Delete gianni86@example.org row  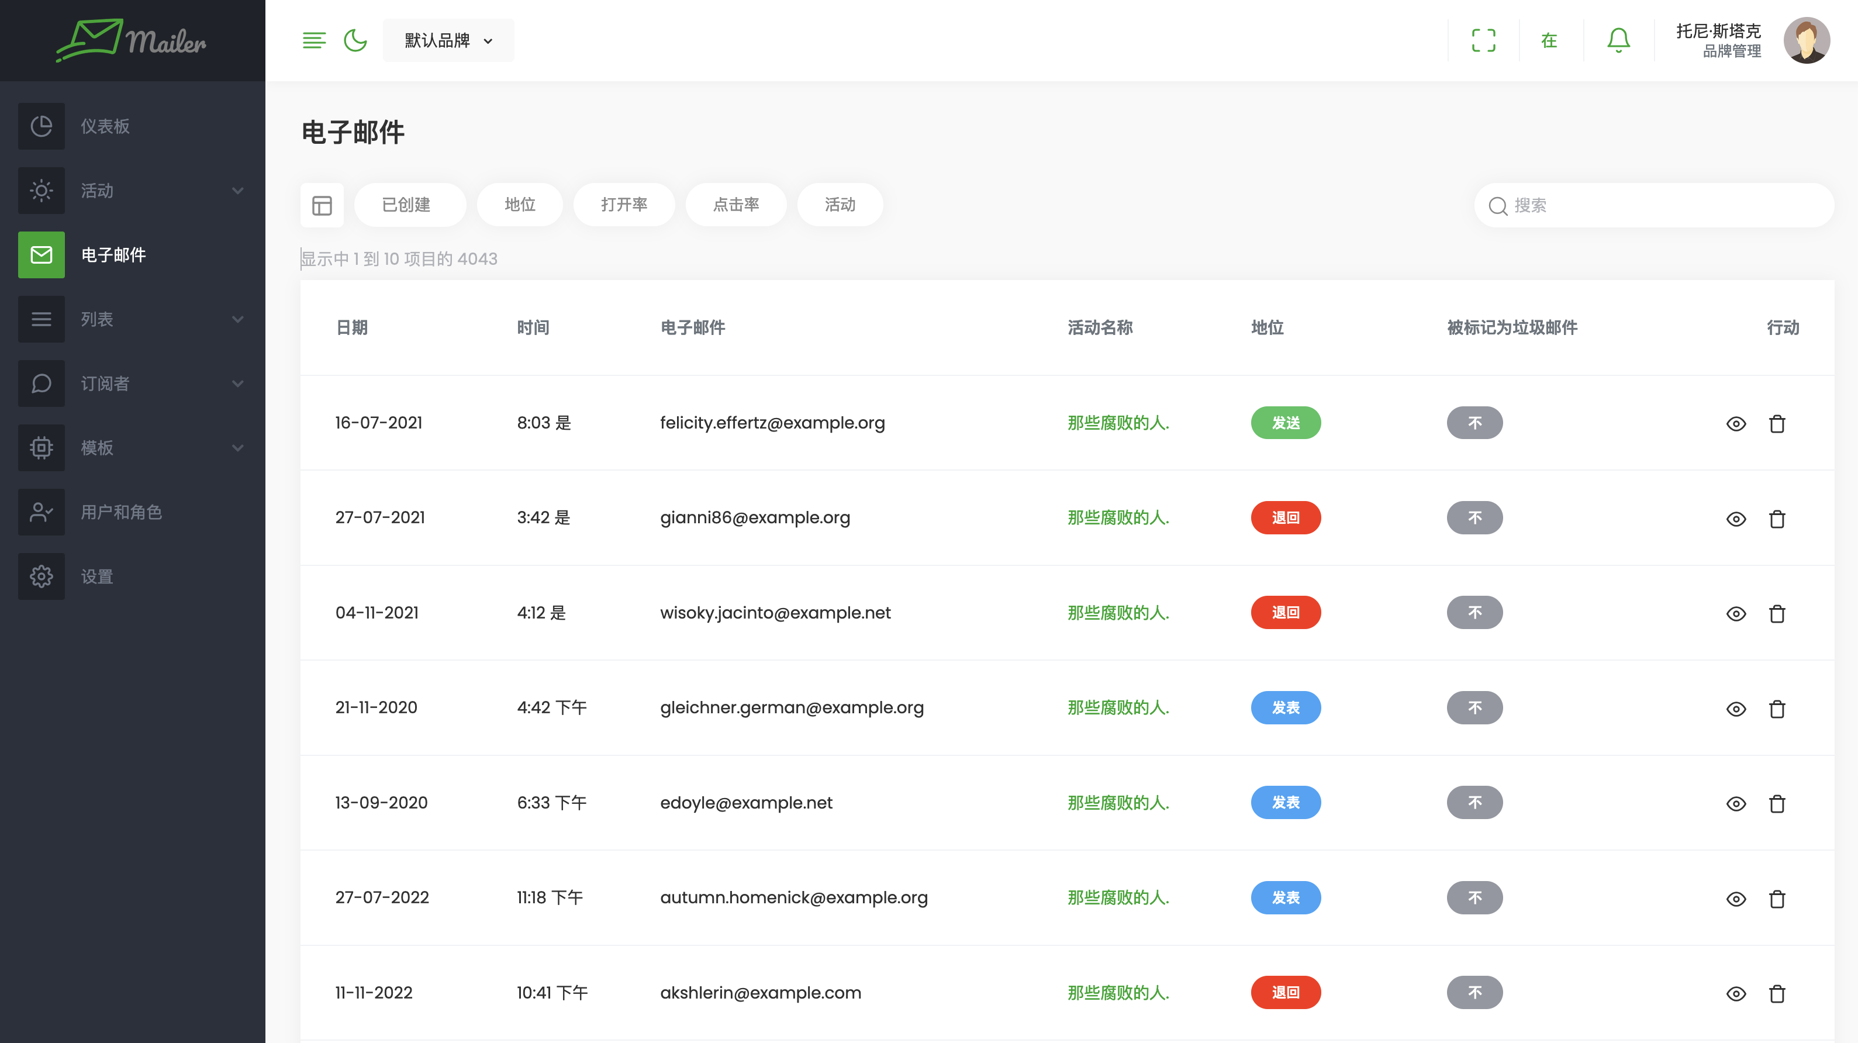pos(1777,519)
